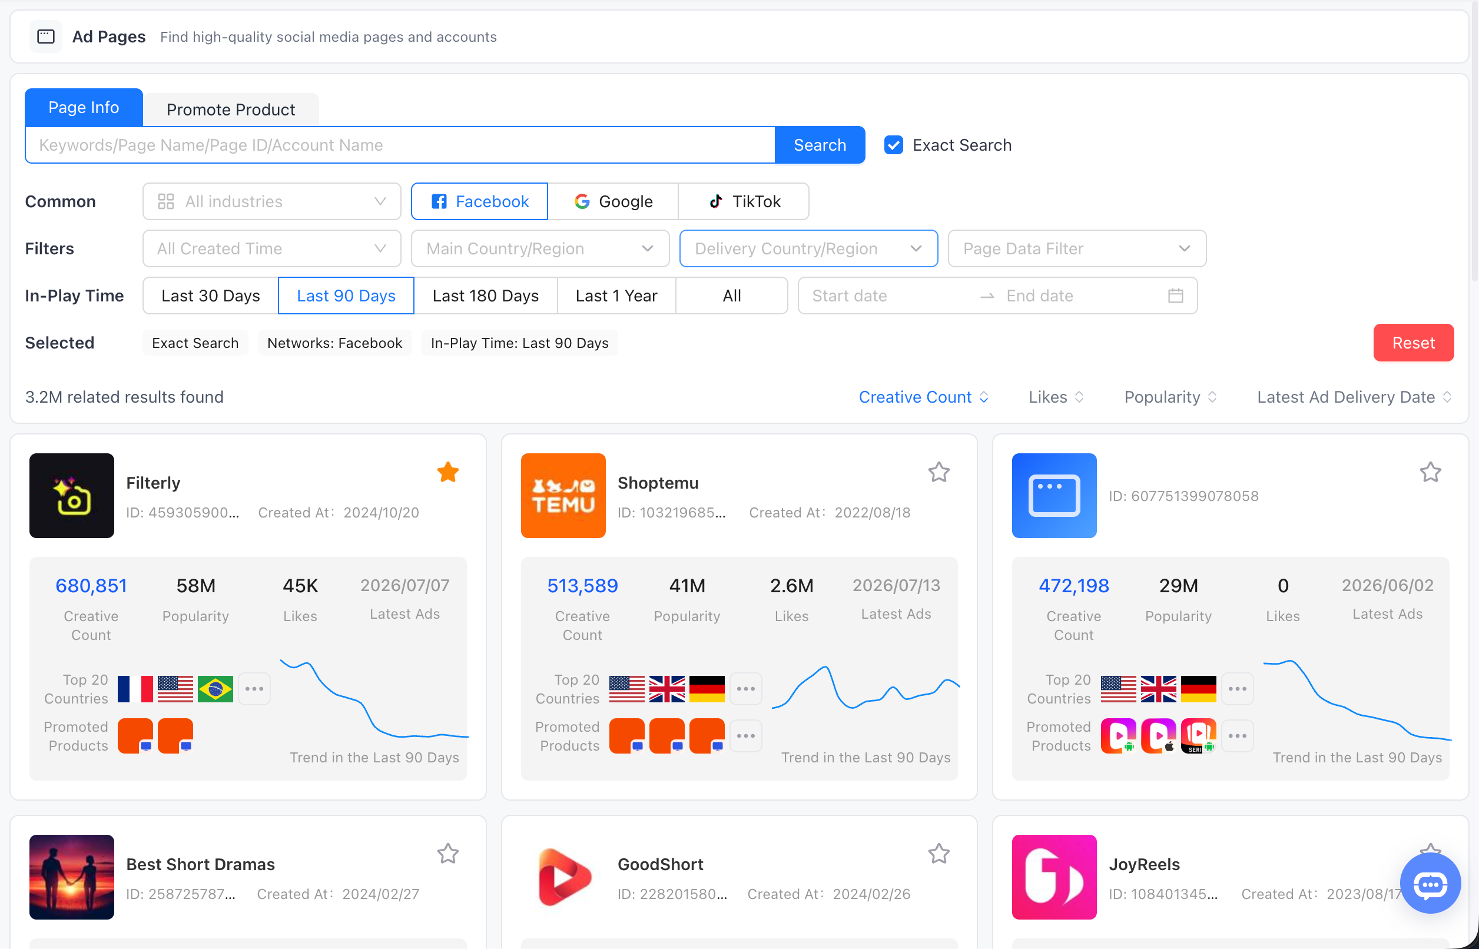
Task: Click the Ad Pages window icon
Action: coord(45,36)
